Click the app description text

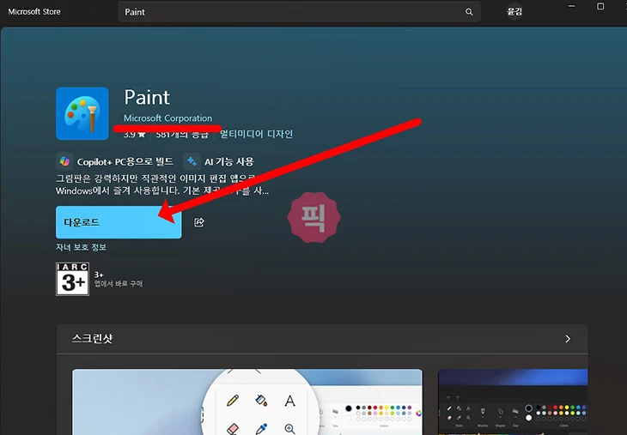click(x=162, y=184)
